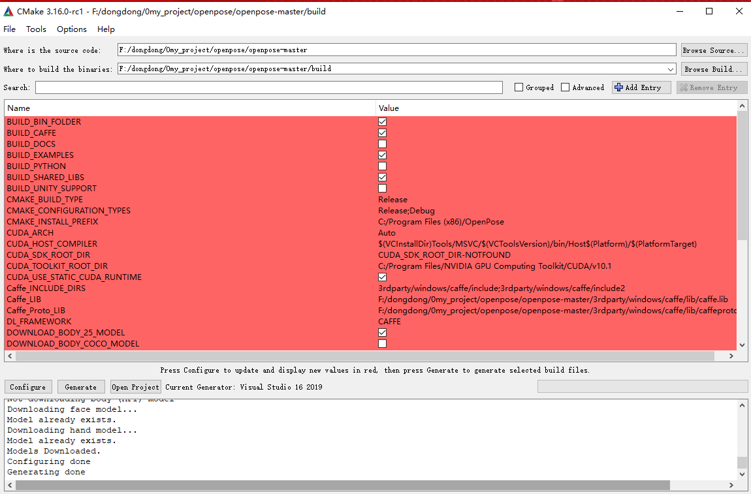This screenshot has width=751, height=494.
Task: Select the Caffe_INCLUDE_DIRS entry name
Action: pyautogui.click(x=46, y=288)
